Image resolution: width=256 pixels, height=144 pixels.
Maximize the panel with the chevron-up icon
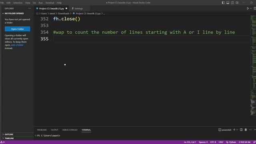pos(255,130)
